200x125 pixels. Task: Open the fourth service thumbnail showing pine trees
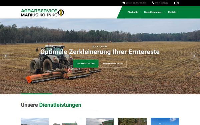(x=132, y=121)
